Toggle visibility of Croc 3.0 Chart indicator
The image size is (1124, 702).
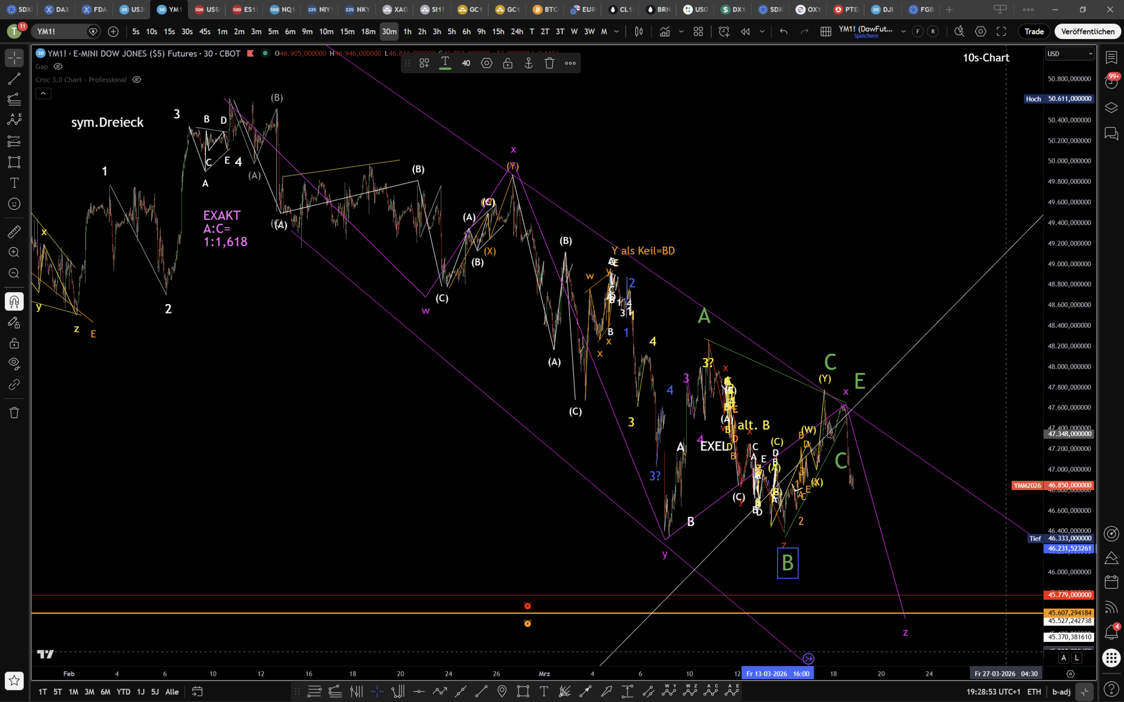coord(137,79)
